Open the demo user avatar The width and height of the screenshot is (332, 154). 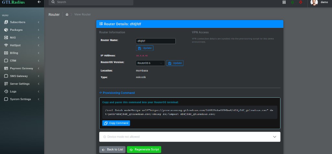pyautogui.click(x=314, y=2)
